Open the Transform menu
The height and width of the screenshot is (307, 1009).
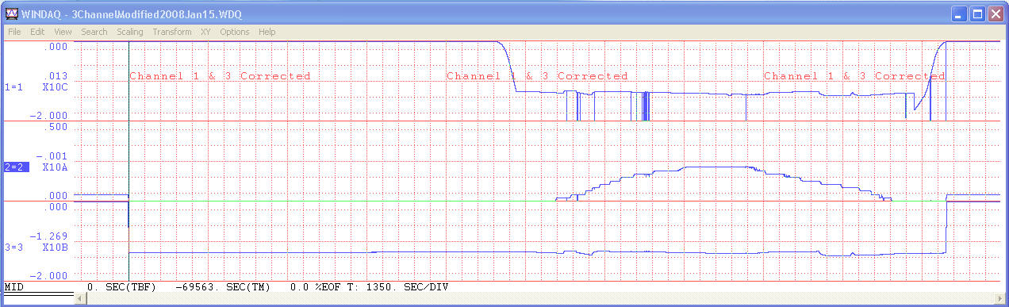coord(172,32)
